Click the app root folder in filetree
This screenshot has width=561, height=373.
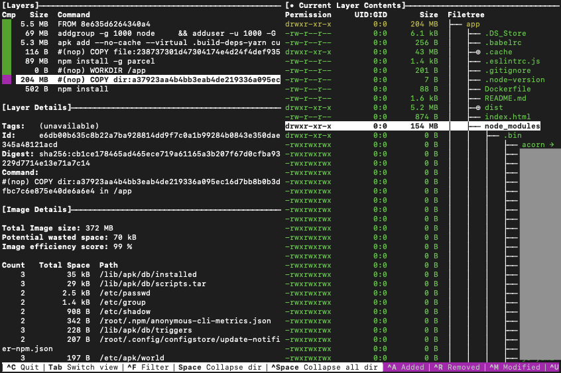coord(473,25)
